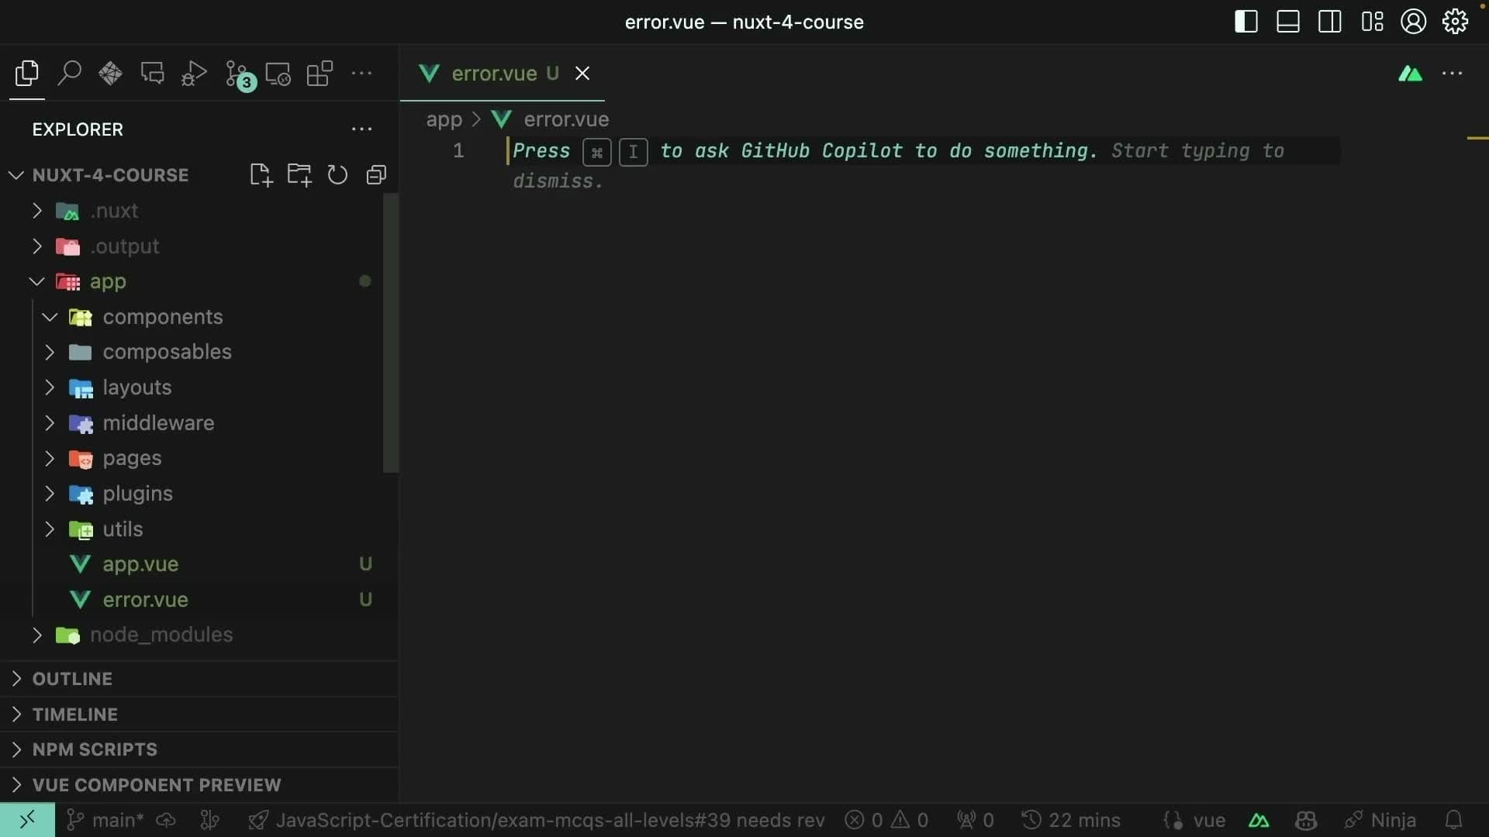Close the error.vue tab
This screenshot has width=1489, height=837.
pyautogui.click(x=582, y=74)
